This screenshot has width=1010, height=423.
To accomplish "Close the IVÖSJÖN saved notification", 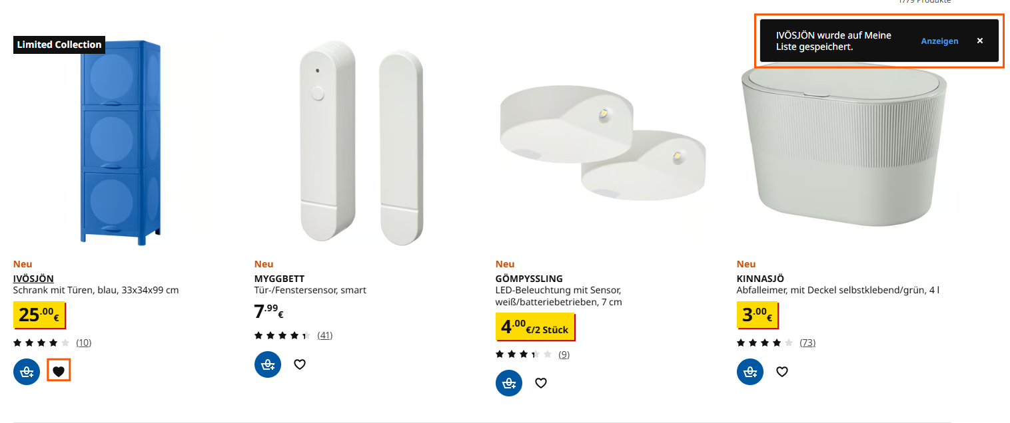I will pos(980,41).
